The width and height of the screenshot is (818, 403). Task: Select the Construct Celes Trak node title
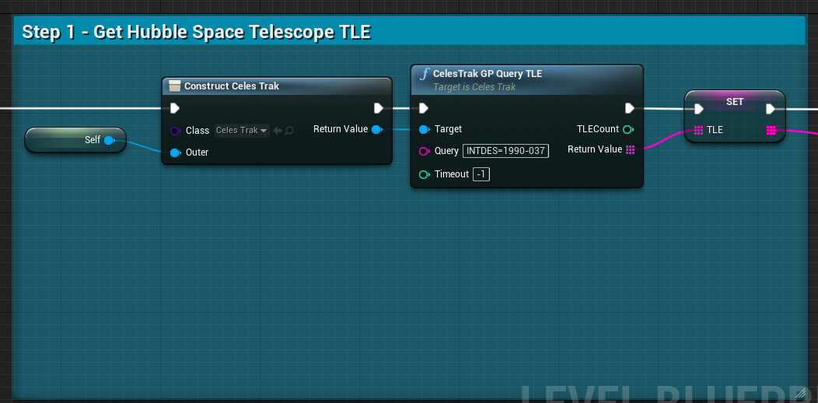coord(232,86)
